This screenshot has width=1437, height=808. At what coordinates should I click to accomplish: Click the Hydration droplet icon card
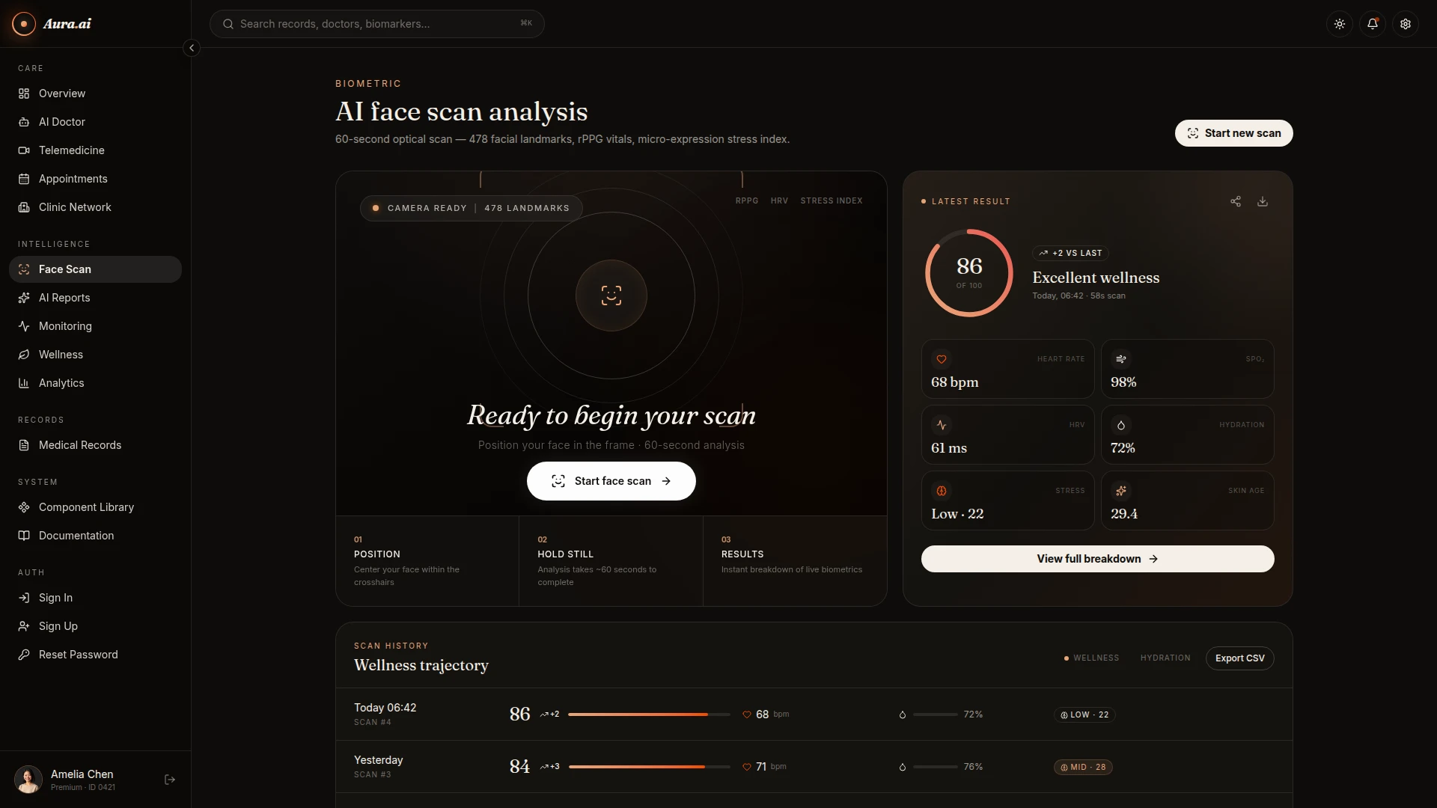click(1121, 425)
